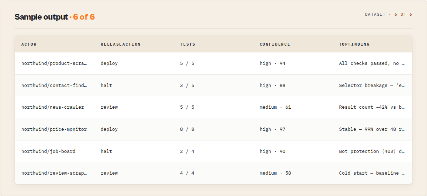The width and height of the screenshot is (427, 196).
Task: Click the 'Sample output · 6 of 6' heading
Action: [54, 17]
